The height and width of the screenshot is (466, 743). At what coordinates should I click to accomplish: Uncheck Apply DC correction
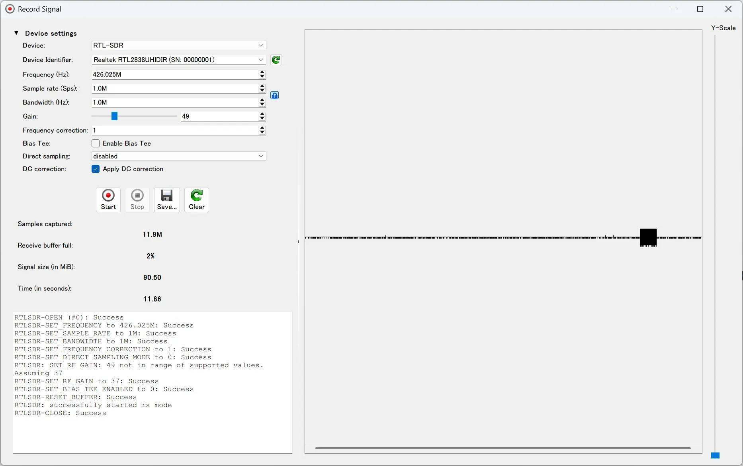pyautogui.click(x=96, y=169)
